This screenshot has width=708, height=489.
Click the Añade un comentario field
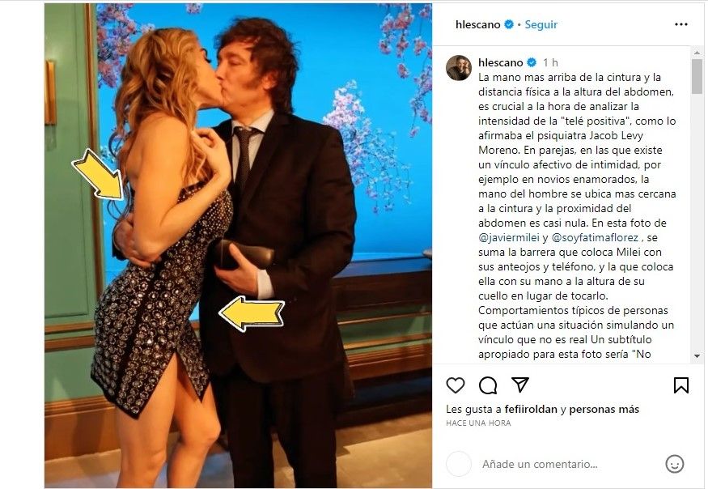click(x=540, y=464)
